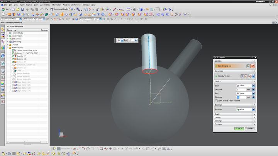Uncheck the Revolve (2) feature
278x156 pixels.
tap(13, 56)
